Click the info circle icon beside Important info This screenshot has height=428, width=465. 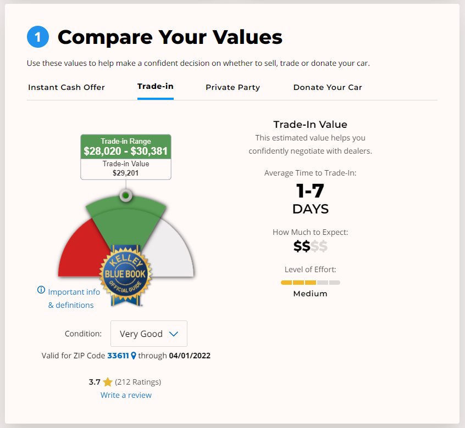(x=41, y=290)
